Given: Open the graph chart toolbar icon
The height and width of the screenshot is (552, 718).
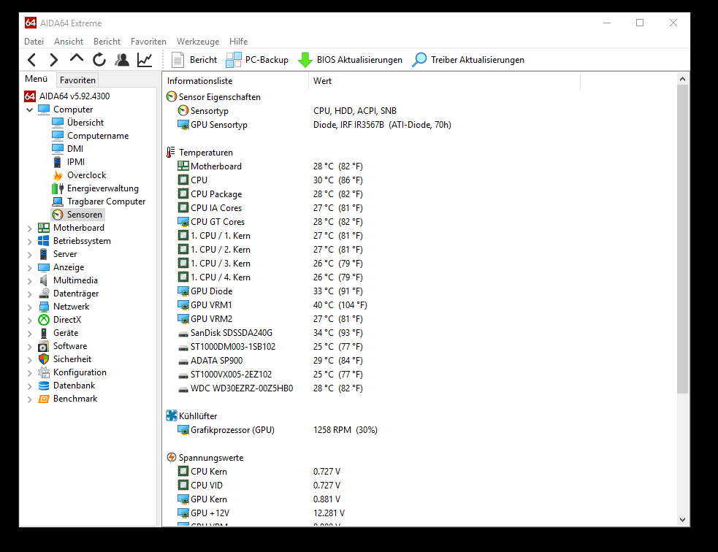Looking at the screenshot, I should pyautogui.click(x=145, y=60).
